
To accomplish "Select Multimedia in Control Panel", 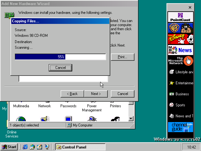I will click(x=21, y=106).
